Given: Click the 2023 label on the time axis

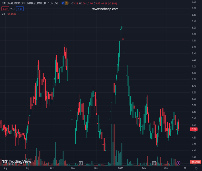Looking at the screenshot, I should click(x=120, y=168).
